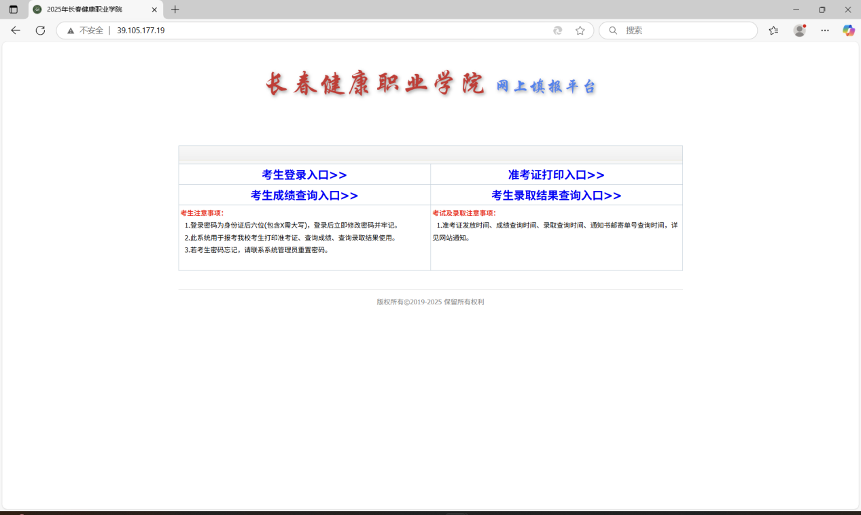The image size is (861, 515).
Task: Open the Settings and more ellipsis menu
Action: coord(825,31)
